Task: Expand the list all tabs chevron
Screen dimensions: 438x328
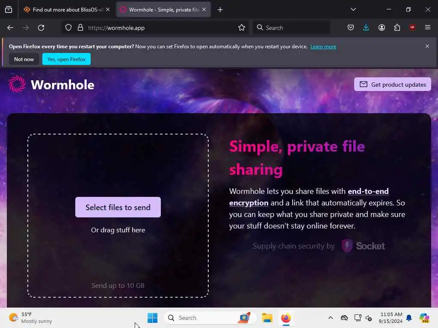Action: (353, 9)
